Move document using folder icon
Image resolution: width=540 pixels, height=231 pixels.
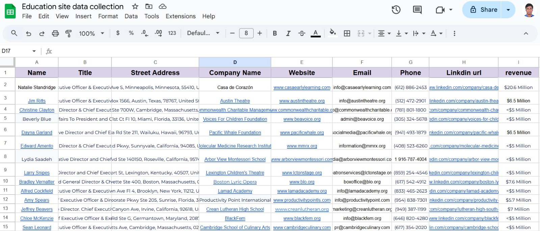pyautogui.click(x=149, y=6)
